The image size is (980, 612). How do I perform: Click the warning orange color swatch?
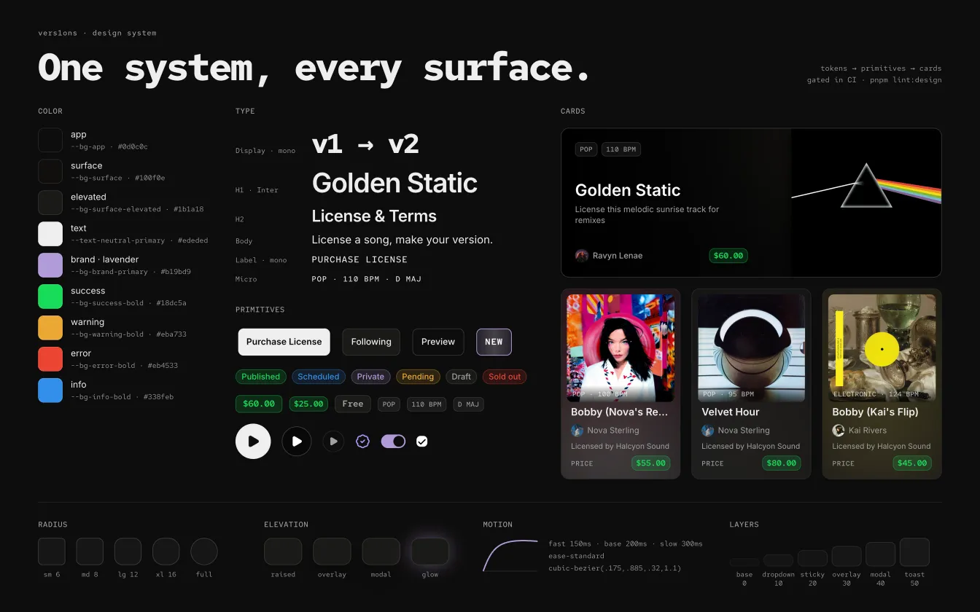(x=50, y=328)
